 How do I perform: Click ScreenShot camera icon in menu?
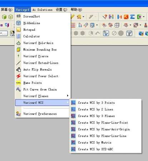click(19, 16)
